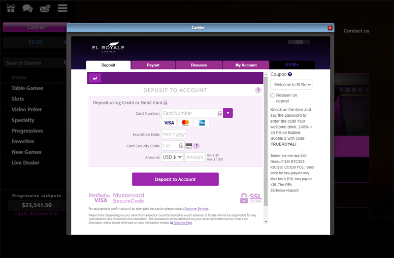Click the Print this Page link
Viewport: 394px width, 258px height.
pos(181,223)
